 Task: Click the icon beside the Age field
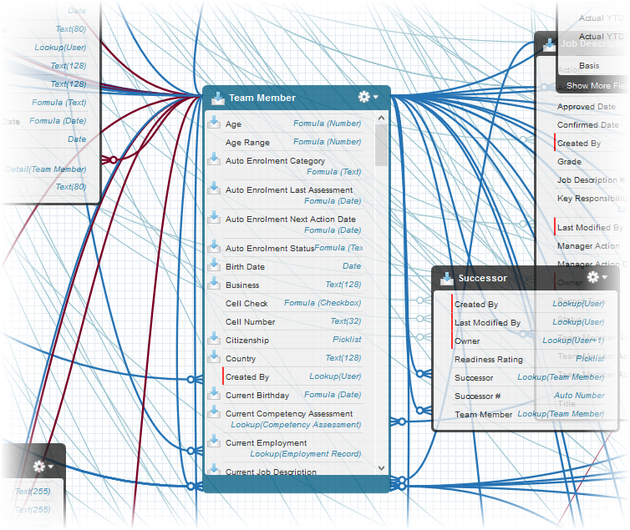click(214, 124)
